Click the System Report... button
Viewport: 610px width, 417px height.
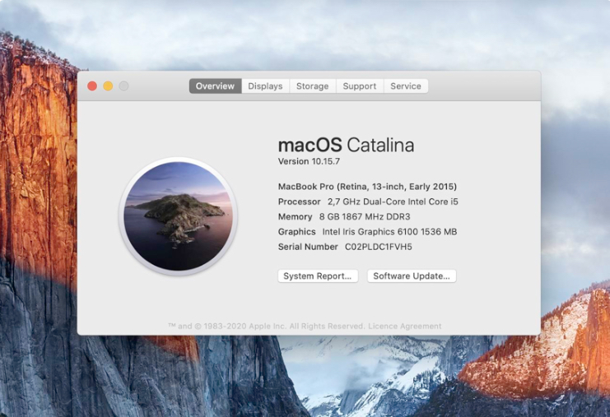coord(318,276)
